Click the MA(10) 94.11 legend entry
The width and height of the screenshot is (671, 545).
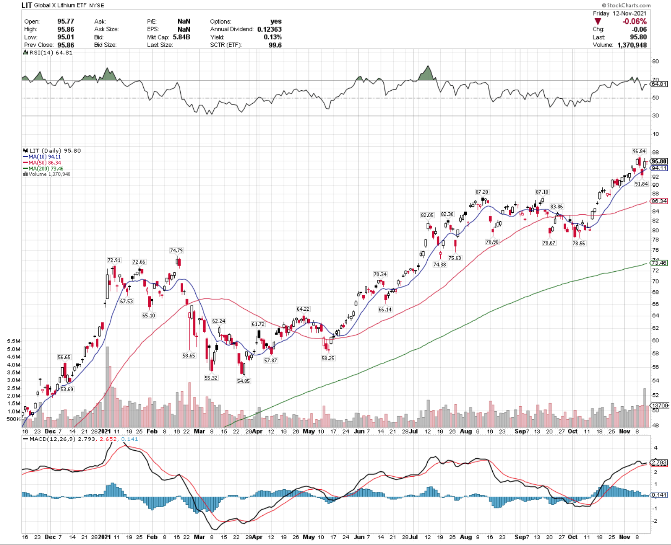42,157
